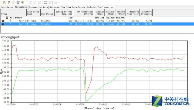Click the faded pink toolbar icon after blue links
Image resolution: width=194 pixels, height=110 pixels.
click(x=50, y=2)
